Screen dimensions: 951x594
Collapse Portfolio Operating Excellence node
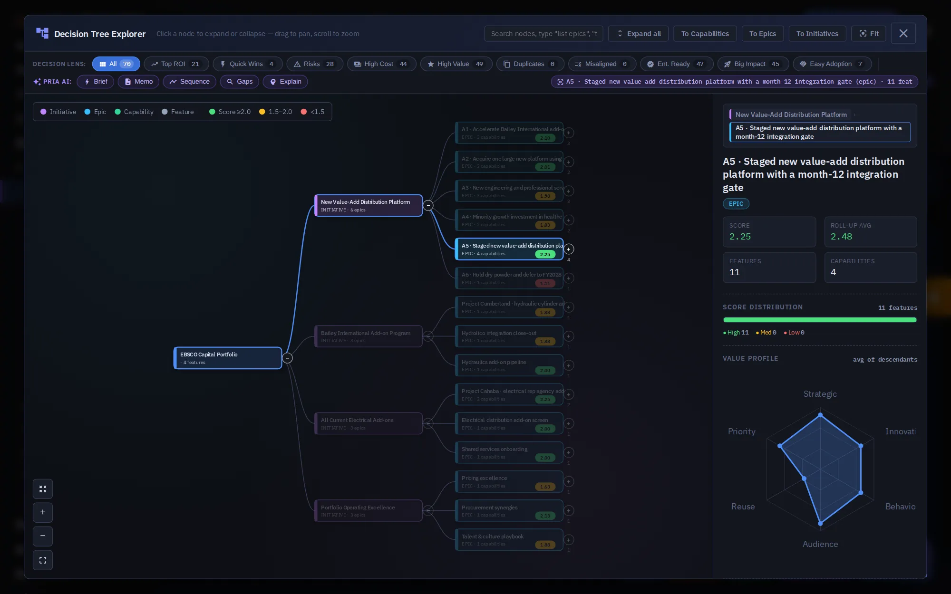(428, 511)
